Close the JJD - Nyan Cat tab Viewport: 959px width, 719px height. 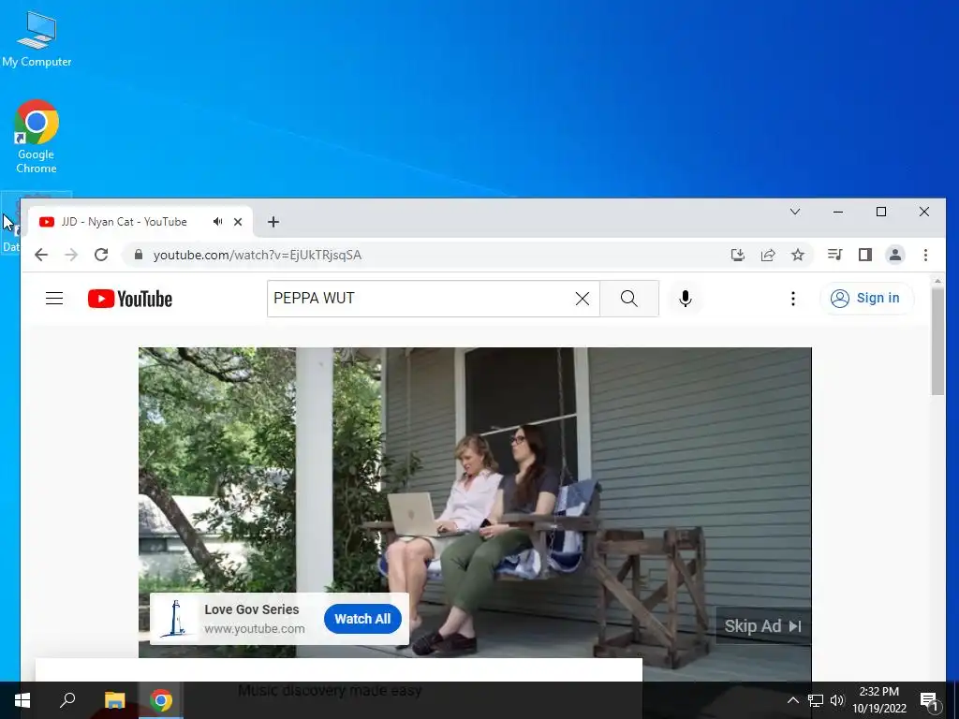pyautogui.click(x=238, y=222)
